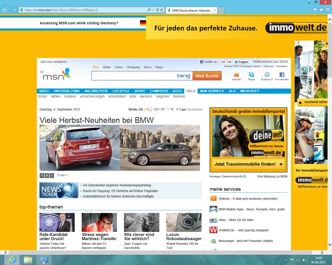This screenshot has height=265, width=332.
Task: Open the Viele Herbst-Neuheiten bei BMW headline
Action: click(97, 120)
